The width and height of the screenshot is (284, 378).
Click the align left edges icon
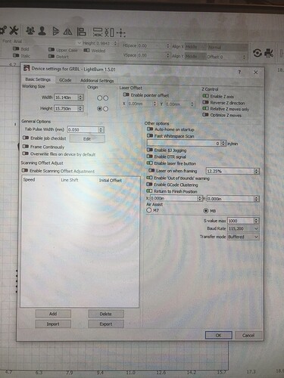click(81, 32)
